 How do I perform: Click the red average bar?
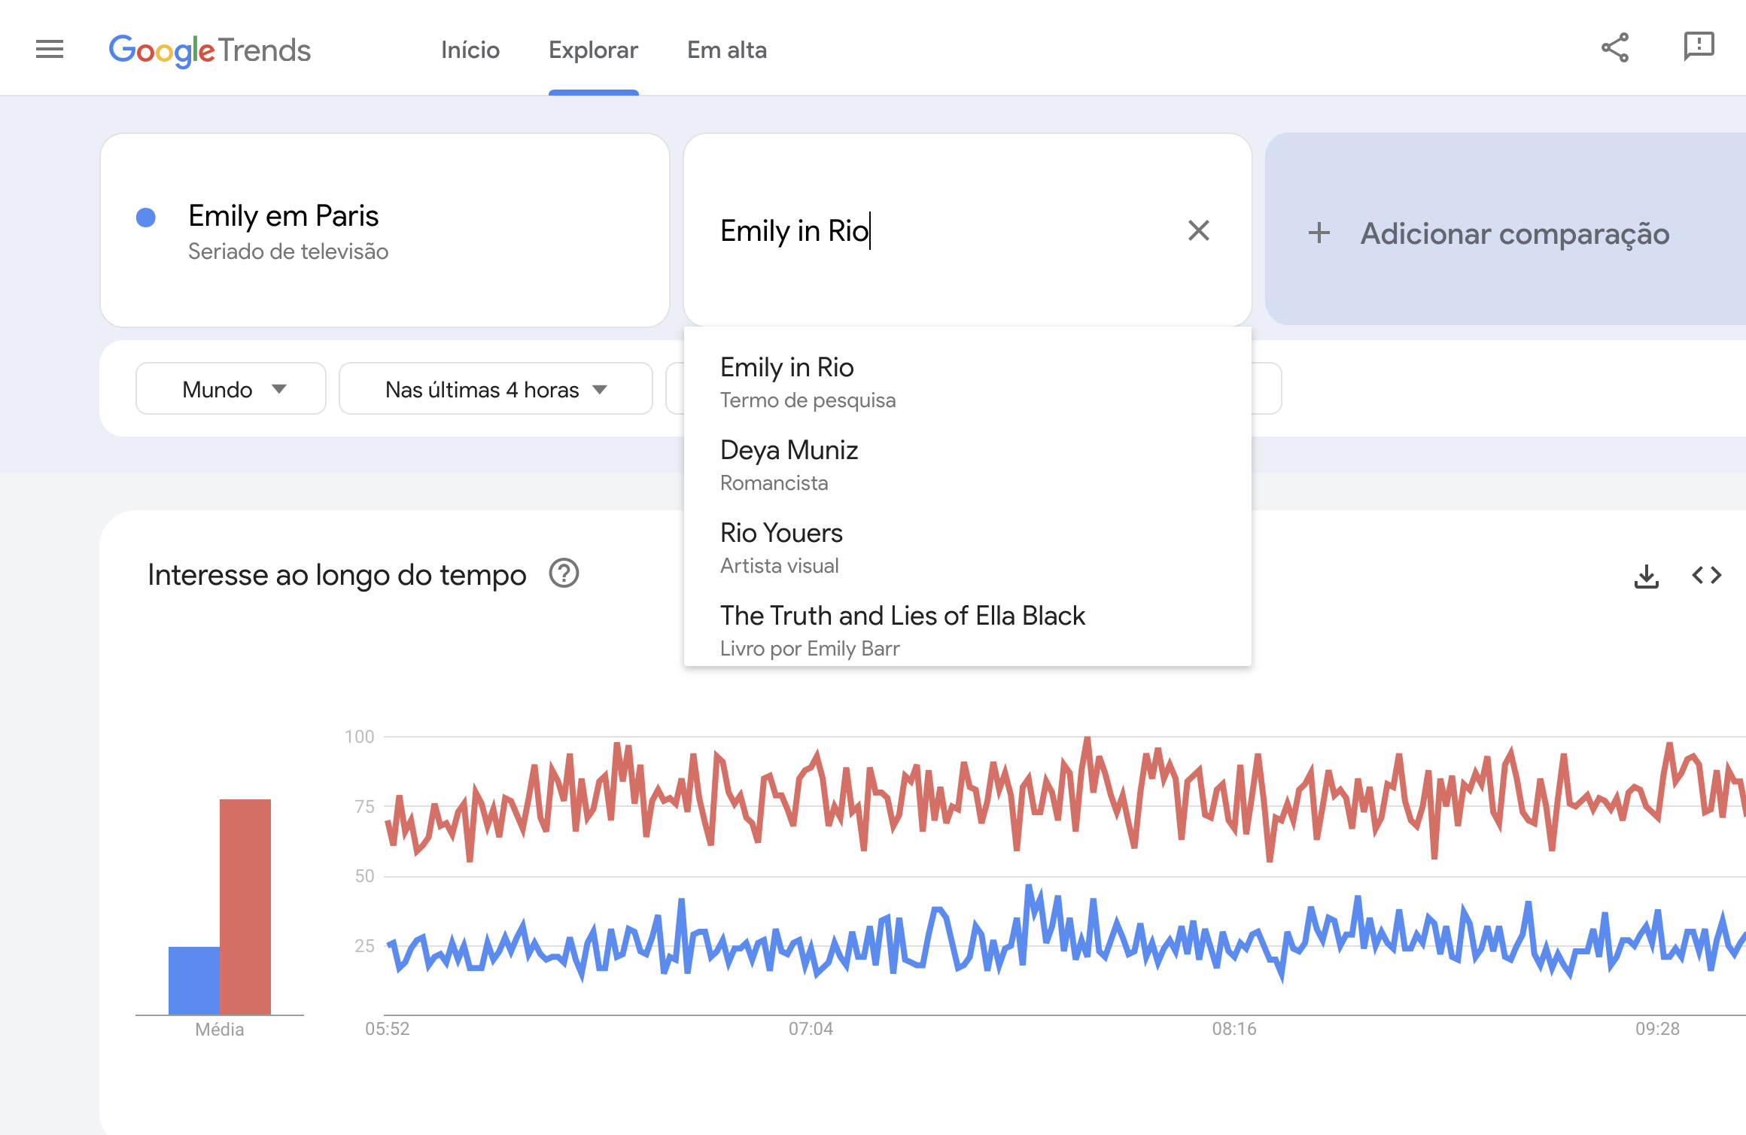pos(245,907)
